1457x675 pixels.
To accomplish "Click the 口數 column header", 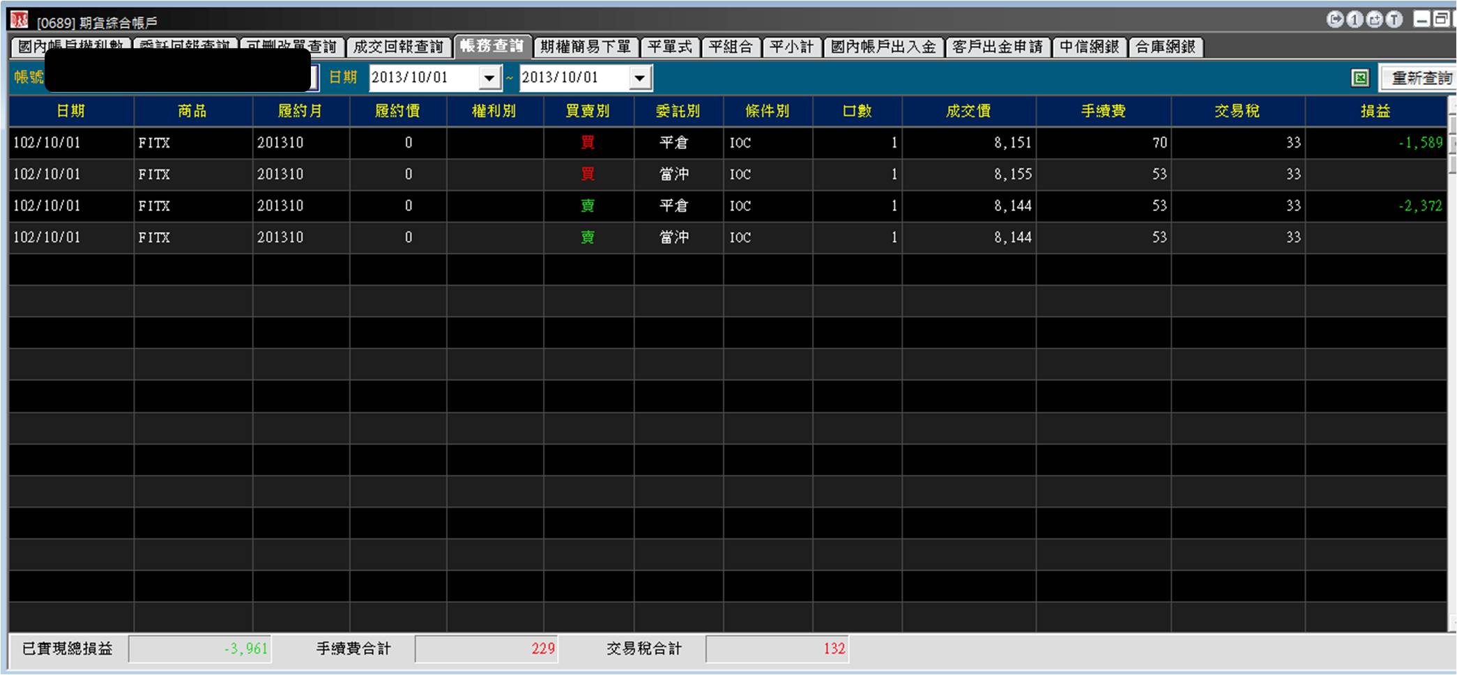I will [x=857, y=111].
